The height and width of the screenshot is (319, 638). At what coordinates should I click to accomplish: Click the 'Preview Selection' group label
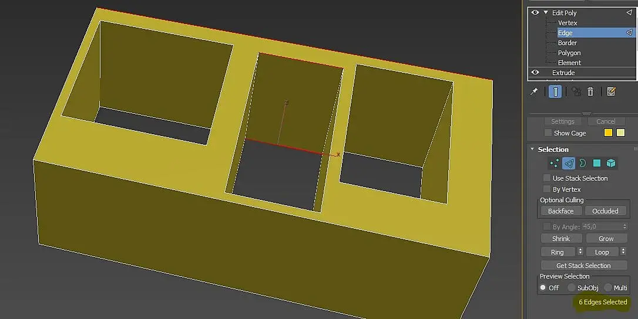point(565,276)
